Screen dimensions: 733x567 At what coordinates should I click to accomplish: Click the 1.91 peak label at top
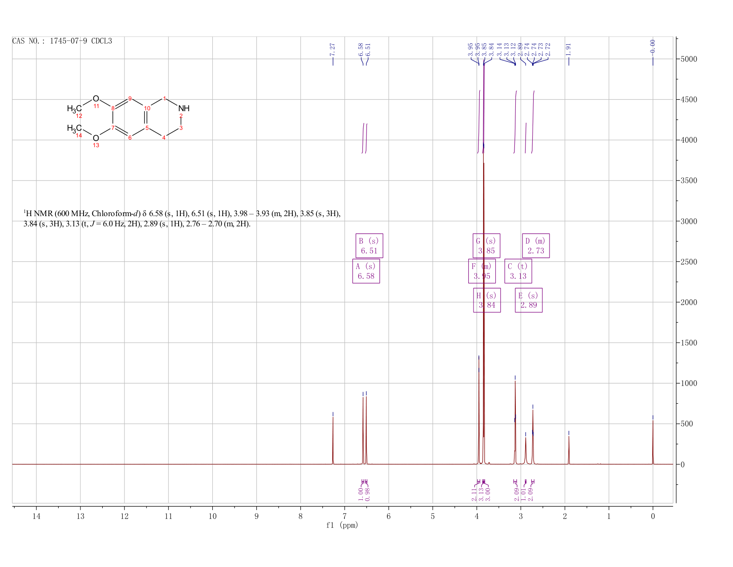coord(569,49)
